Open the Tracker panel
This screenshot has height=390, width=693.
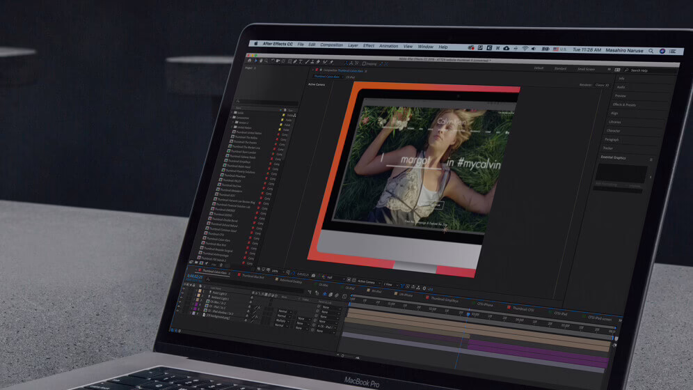click(x=608, y=148)
